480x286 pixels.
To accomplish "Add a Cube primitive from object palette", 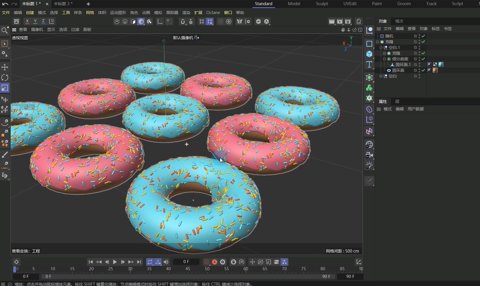I will [369, 54].
